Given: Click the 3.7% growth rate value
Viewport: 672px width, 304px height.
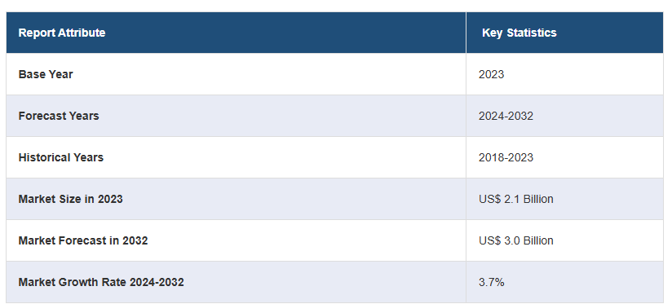Looking at the screenshot, I should tap(491, 282).
